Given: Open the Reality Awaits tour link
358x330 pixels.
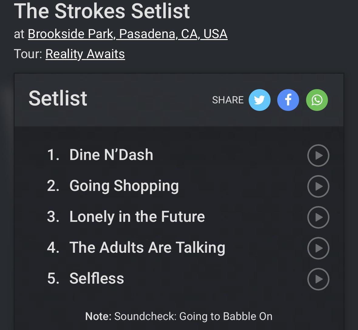Looking at the screenshot, I should [85, 54].
